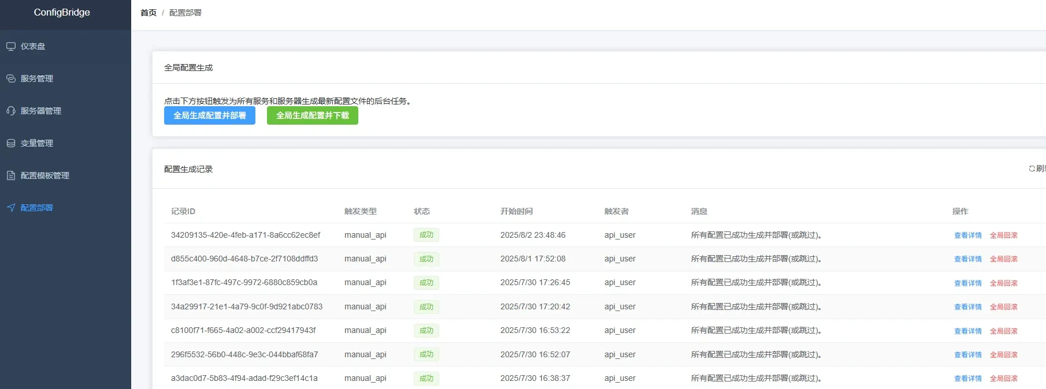
Task: Click 首页 breadcrumb link
Action: pyautogui.click(x=149, y=13)
